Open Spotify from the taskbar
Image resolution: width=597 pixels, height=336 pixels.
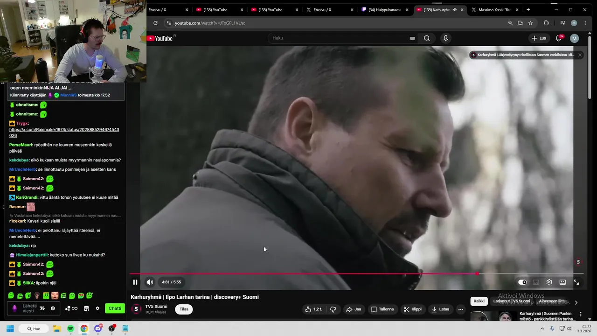tap(70, 329)
